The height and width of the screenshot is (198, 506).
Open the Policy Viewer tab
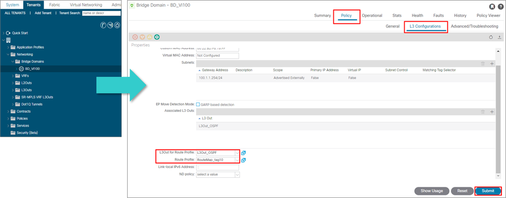488,16
